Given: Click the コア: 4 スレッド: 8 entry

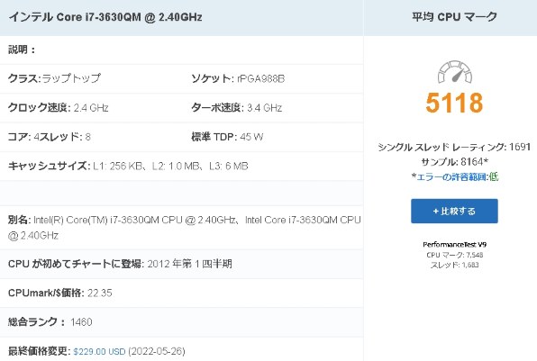Looking at the screenshot, I should tap(50, 137).
